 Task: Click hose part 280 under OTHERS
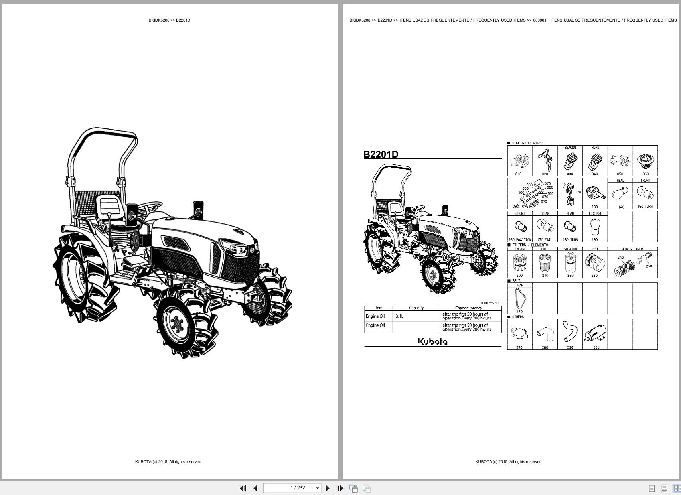pyautogui.click(x=545, y=334)
